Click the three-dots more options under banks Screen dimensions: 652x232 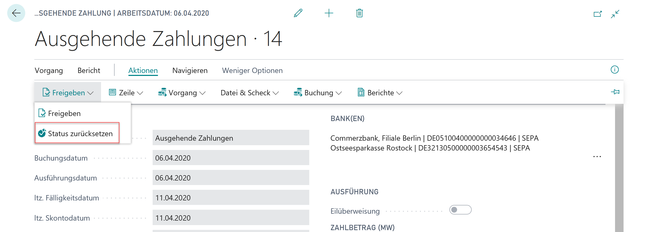point(597,157)
